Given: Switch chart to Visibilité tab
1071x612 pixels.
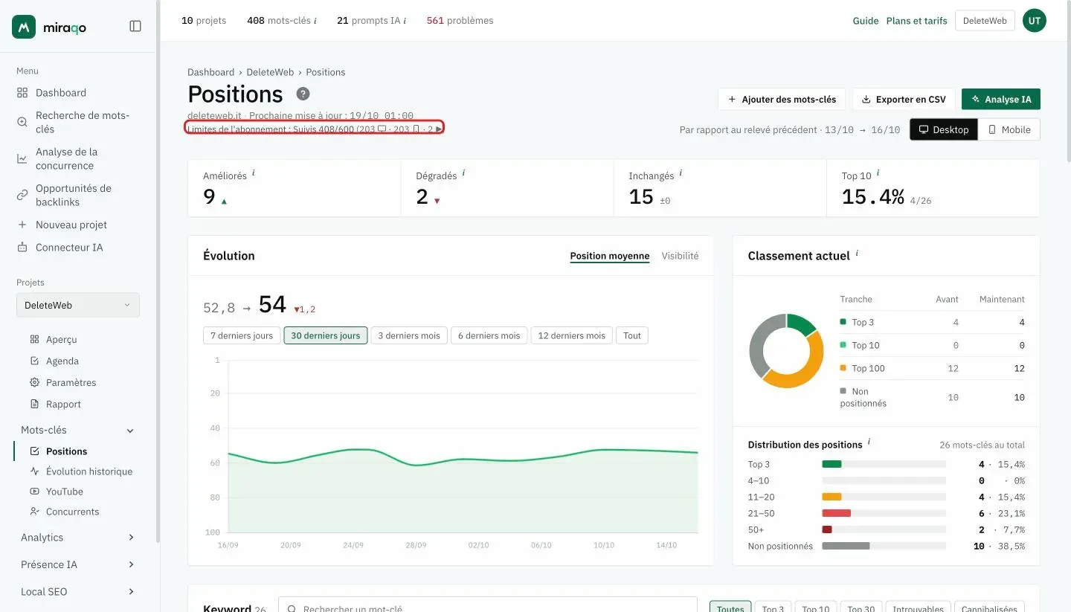Looking at the screenshot, I should [680, 256].
